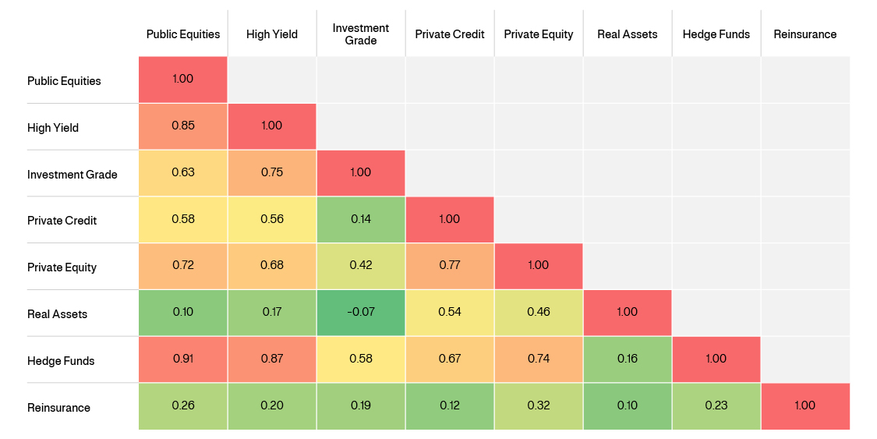Click the 0.85 High Yield row cell
Viewport: 877px width, 439px height.
182,126
